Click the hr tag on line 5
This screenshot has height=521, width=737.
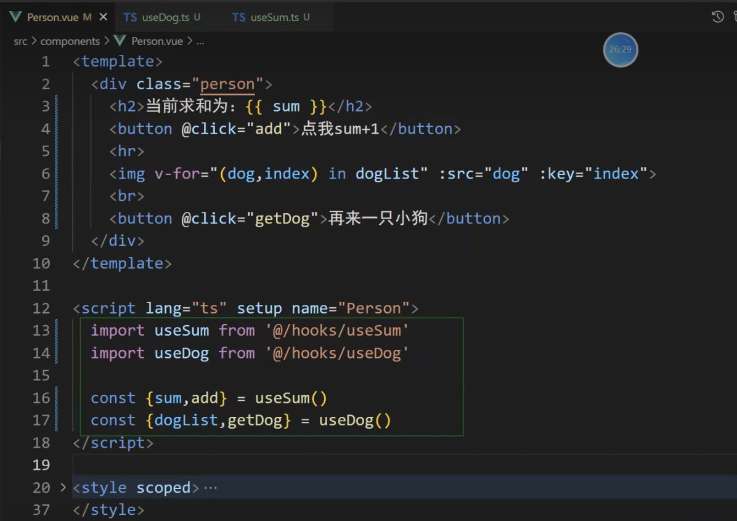(x=127, y=151)
